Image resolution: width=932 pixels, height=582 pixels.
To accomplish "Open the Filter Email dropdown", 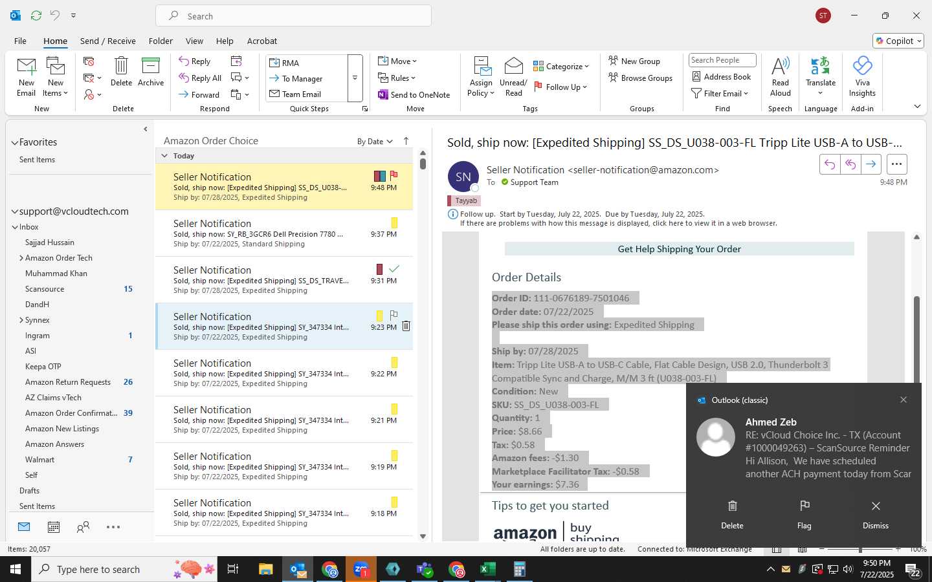I will (720, 94).
